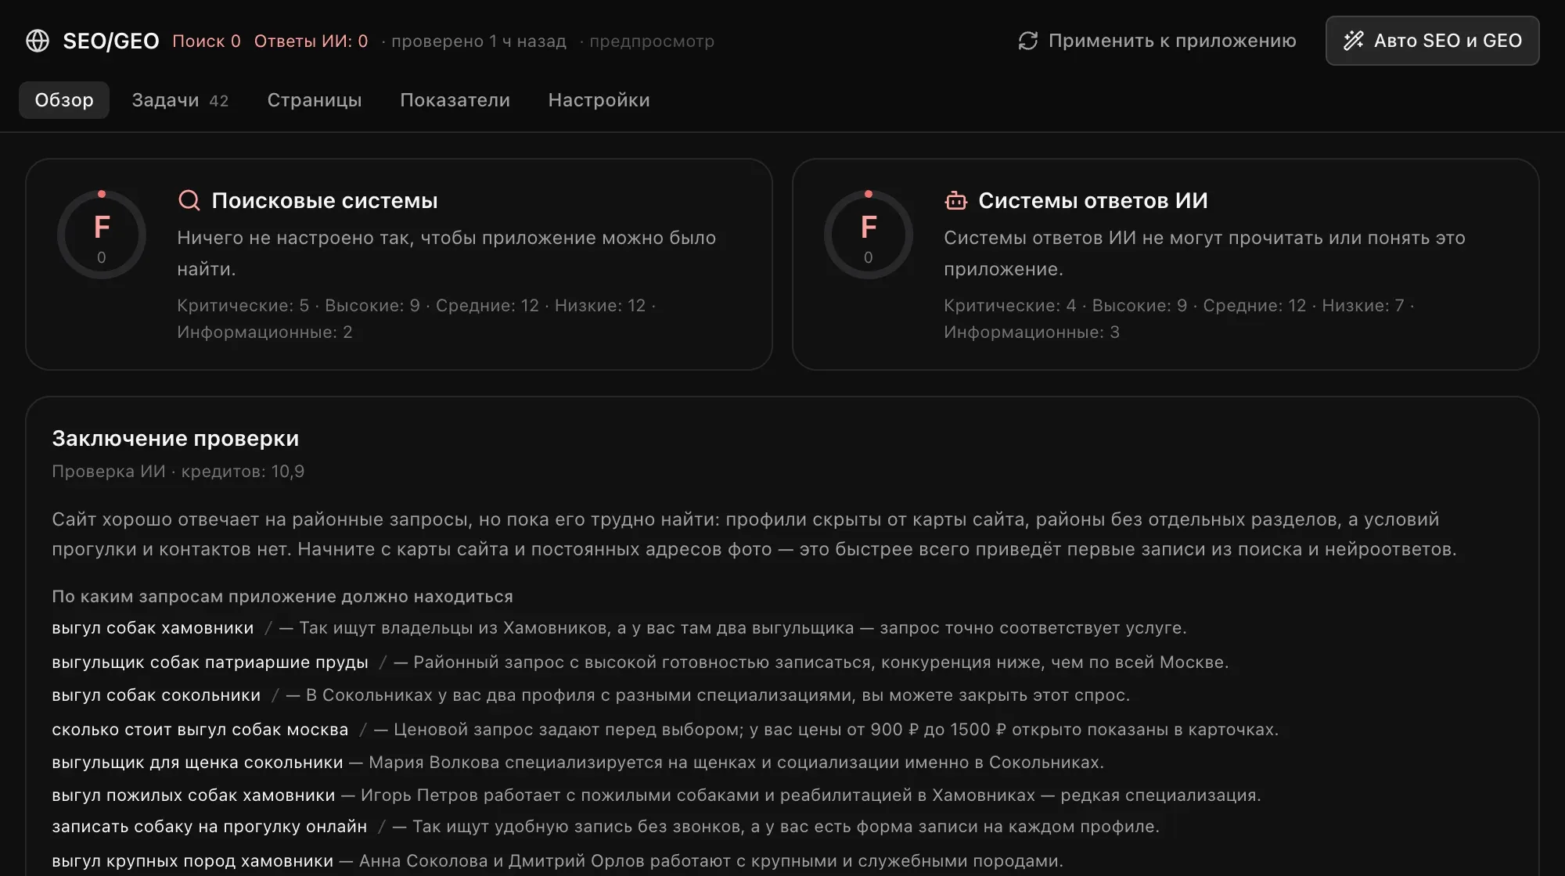Click the red Ответы ИИ: 0 score badge
This screenshot has width=1565, height=876.
(x=311, y=41)
